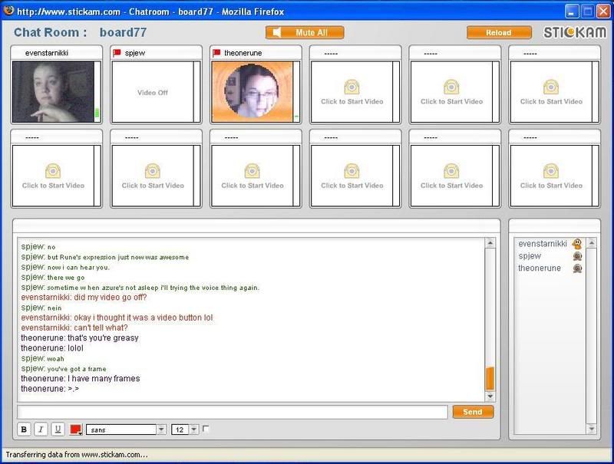Click theonerune's webcam video feed
Viewport: 614px width, 464px height.
[x=253, y=91]
